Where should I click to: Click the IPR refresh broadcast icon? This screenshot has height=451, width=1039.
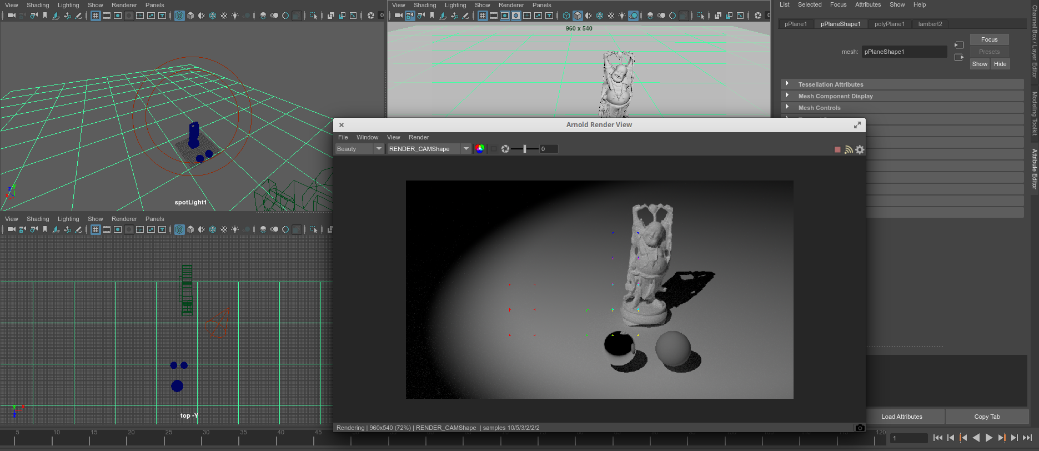point(849,149)
